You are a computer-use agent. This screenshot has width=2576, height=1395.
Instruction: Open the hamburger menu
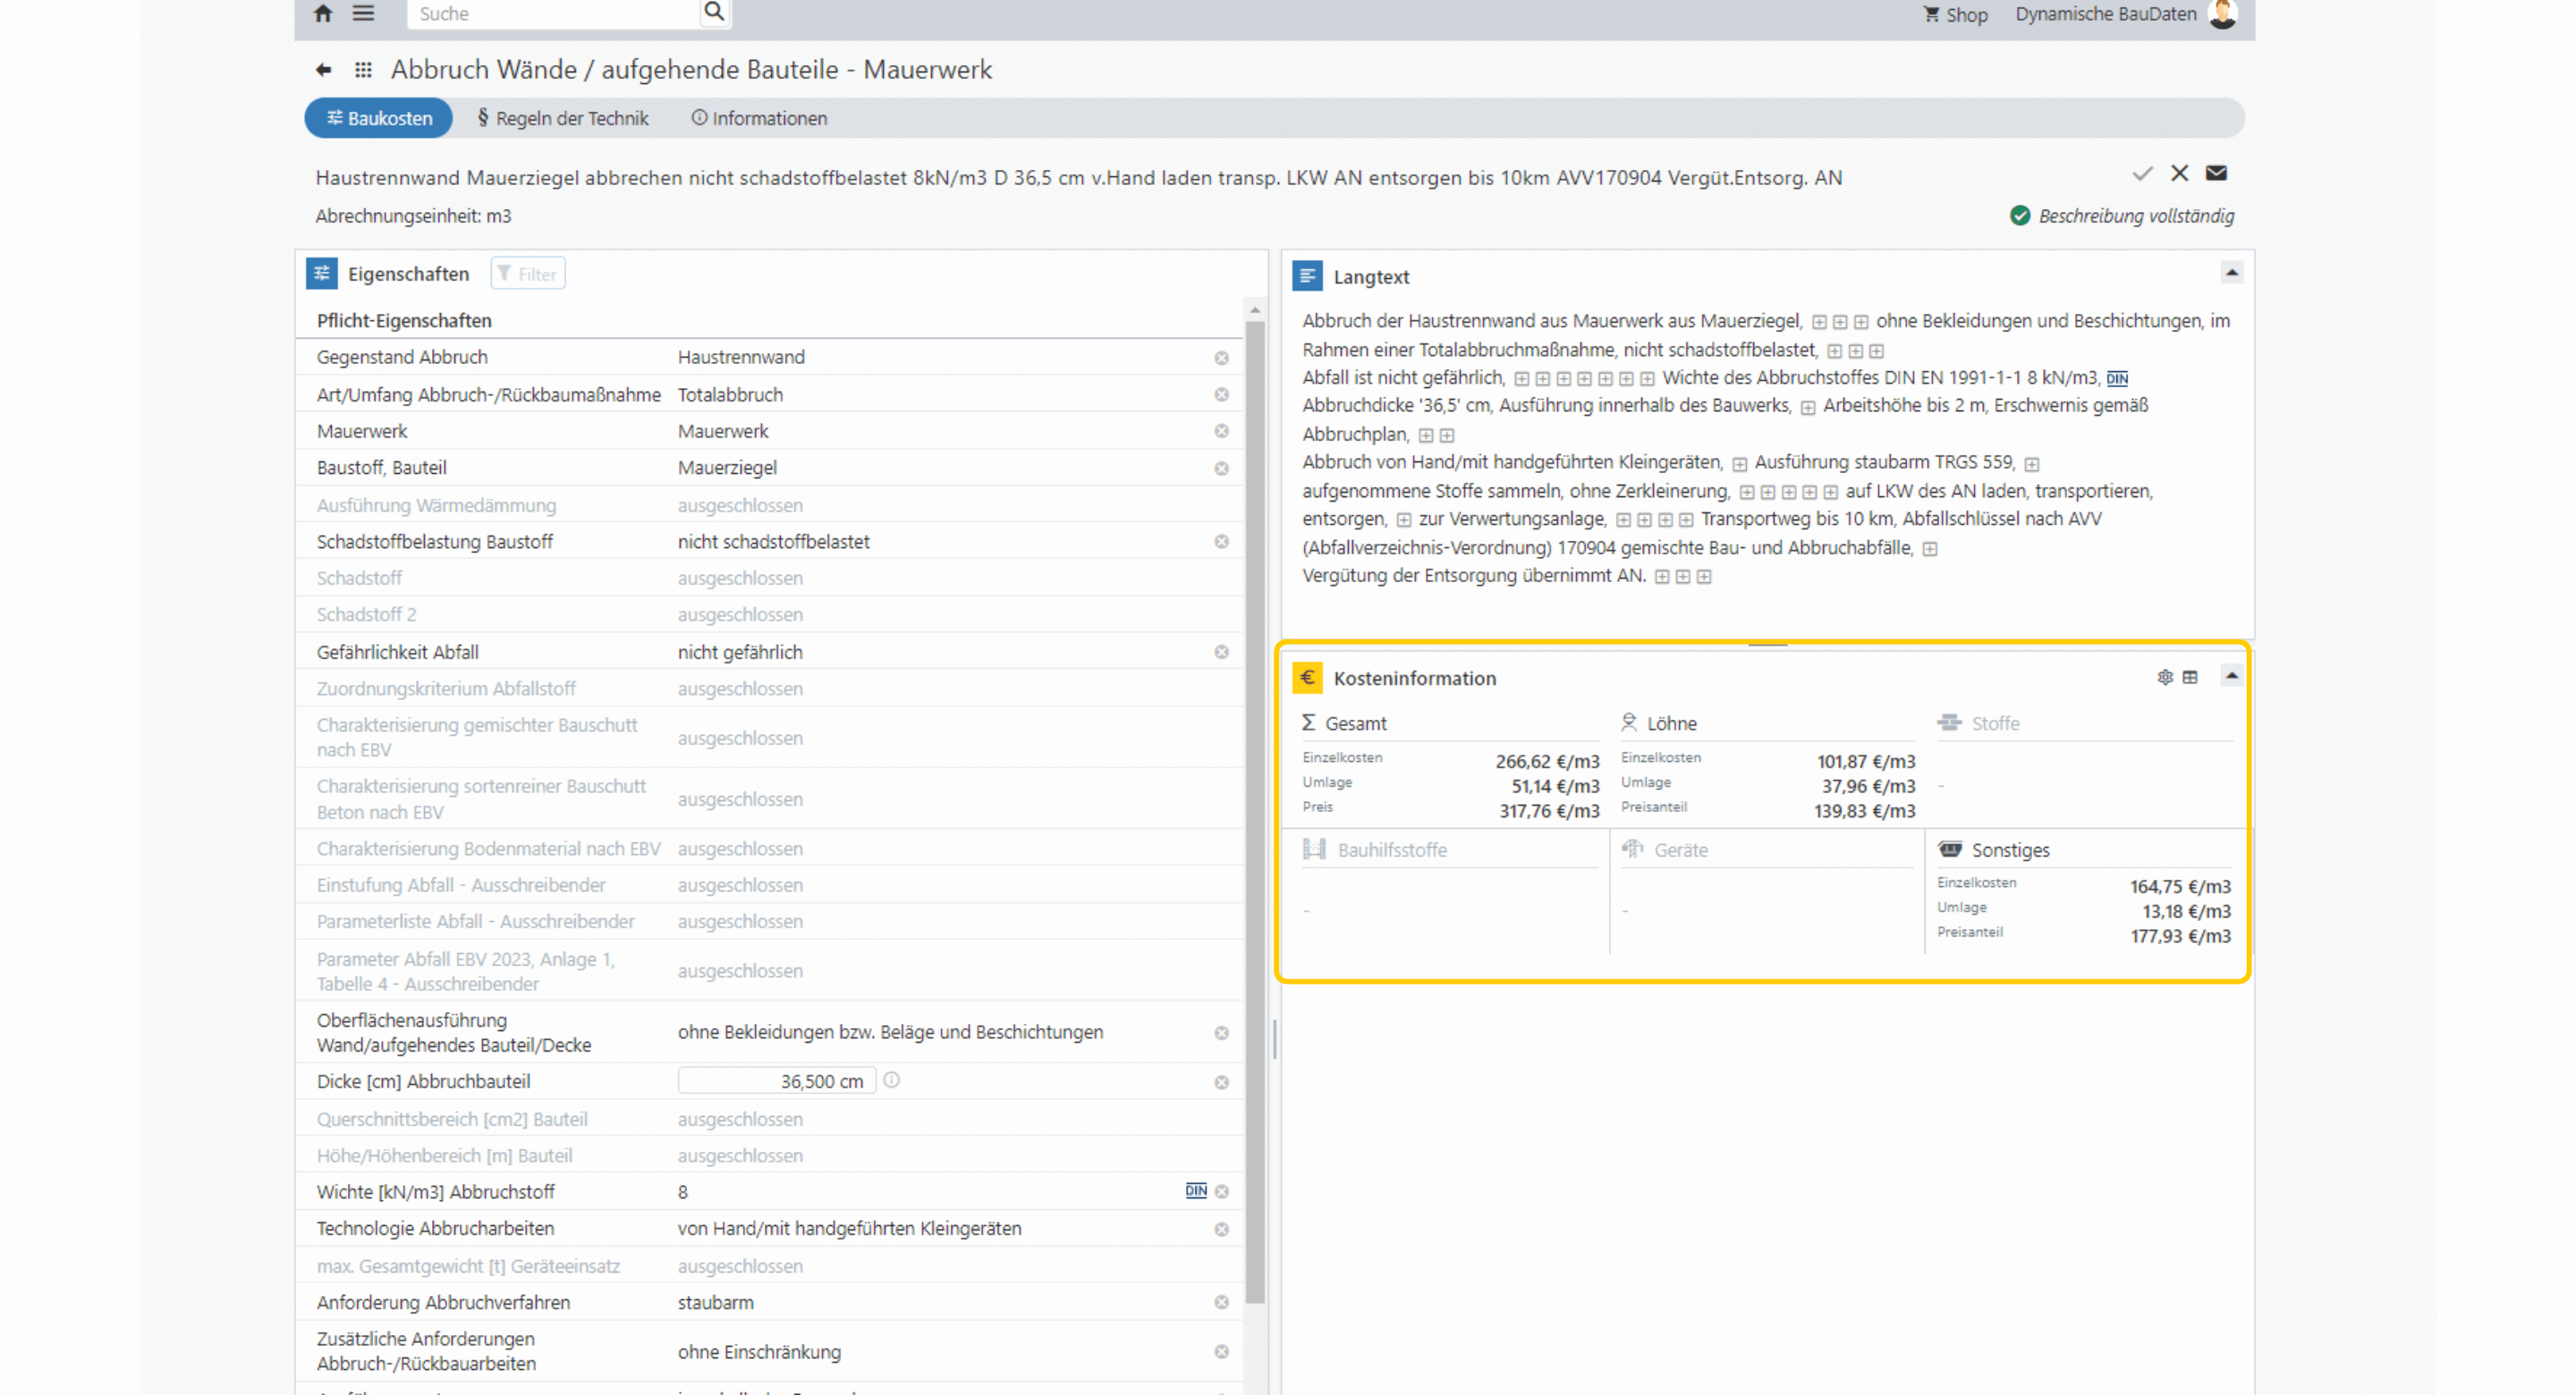(363, 13)
